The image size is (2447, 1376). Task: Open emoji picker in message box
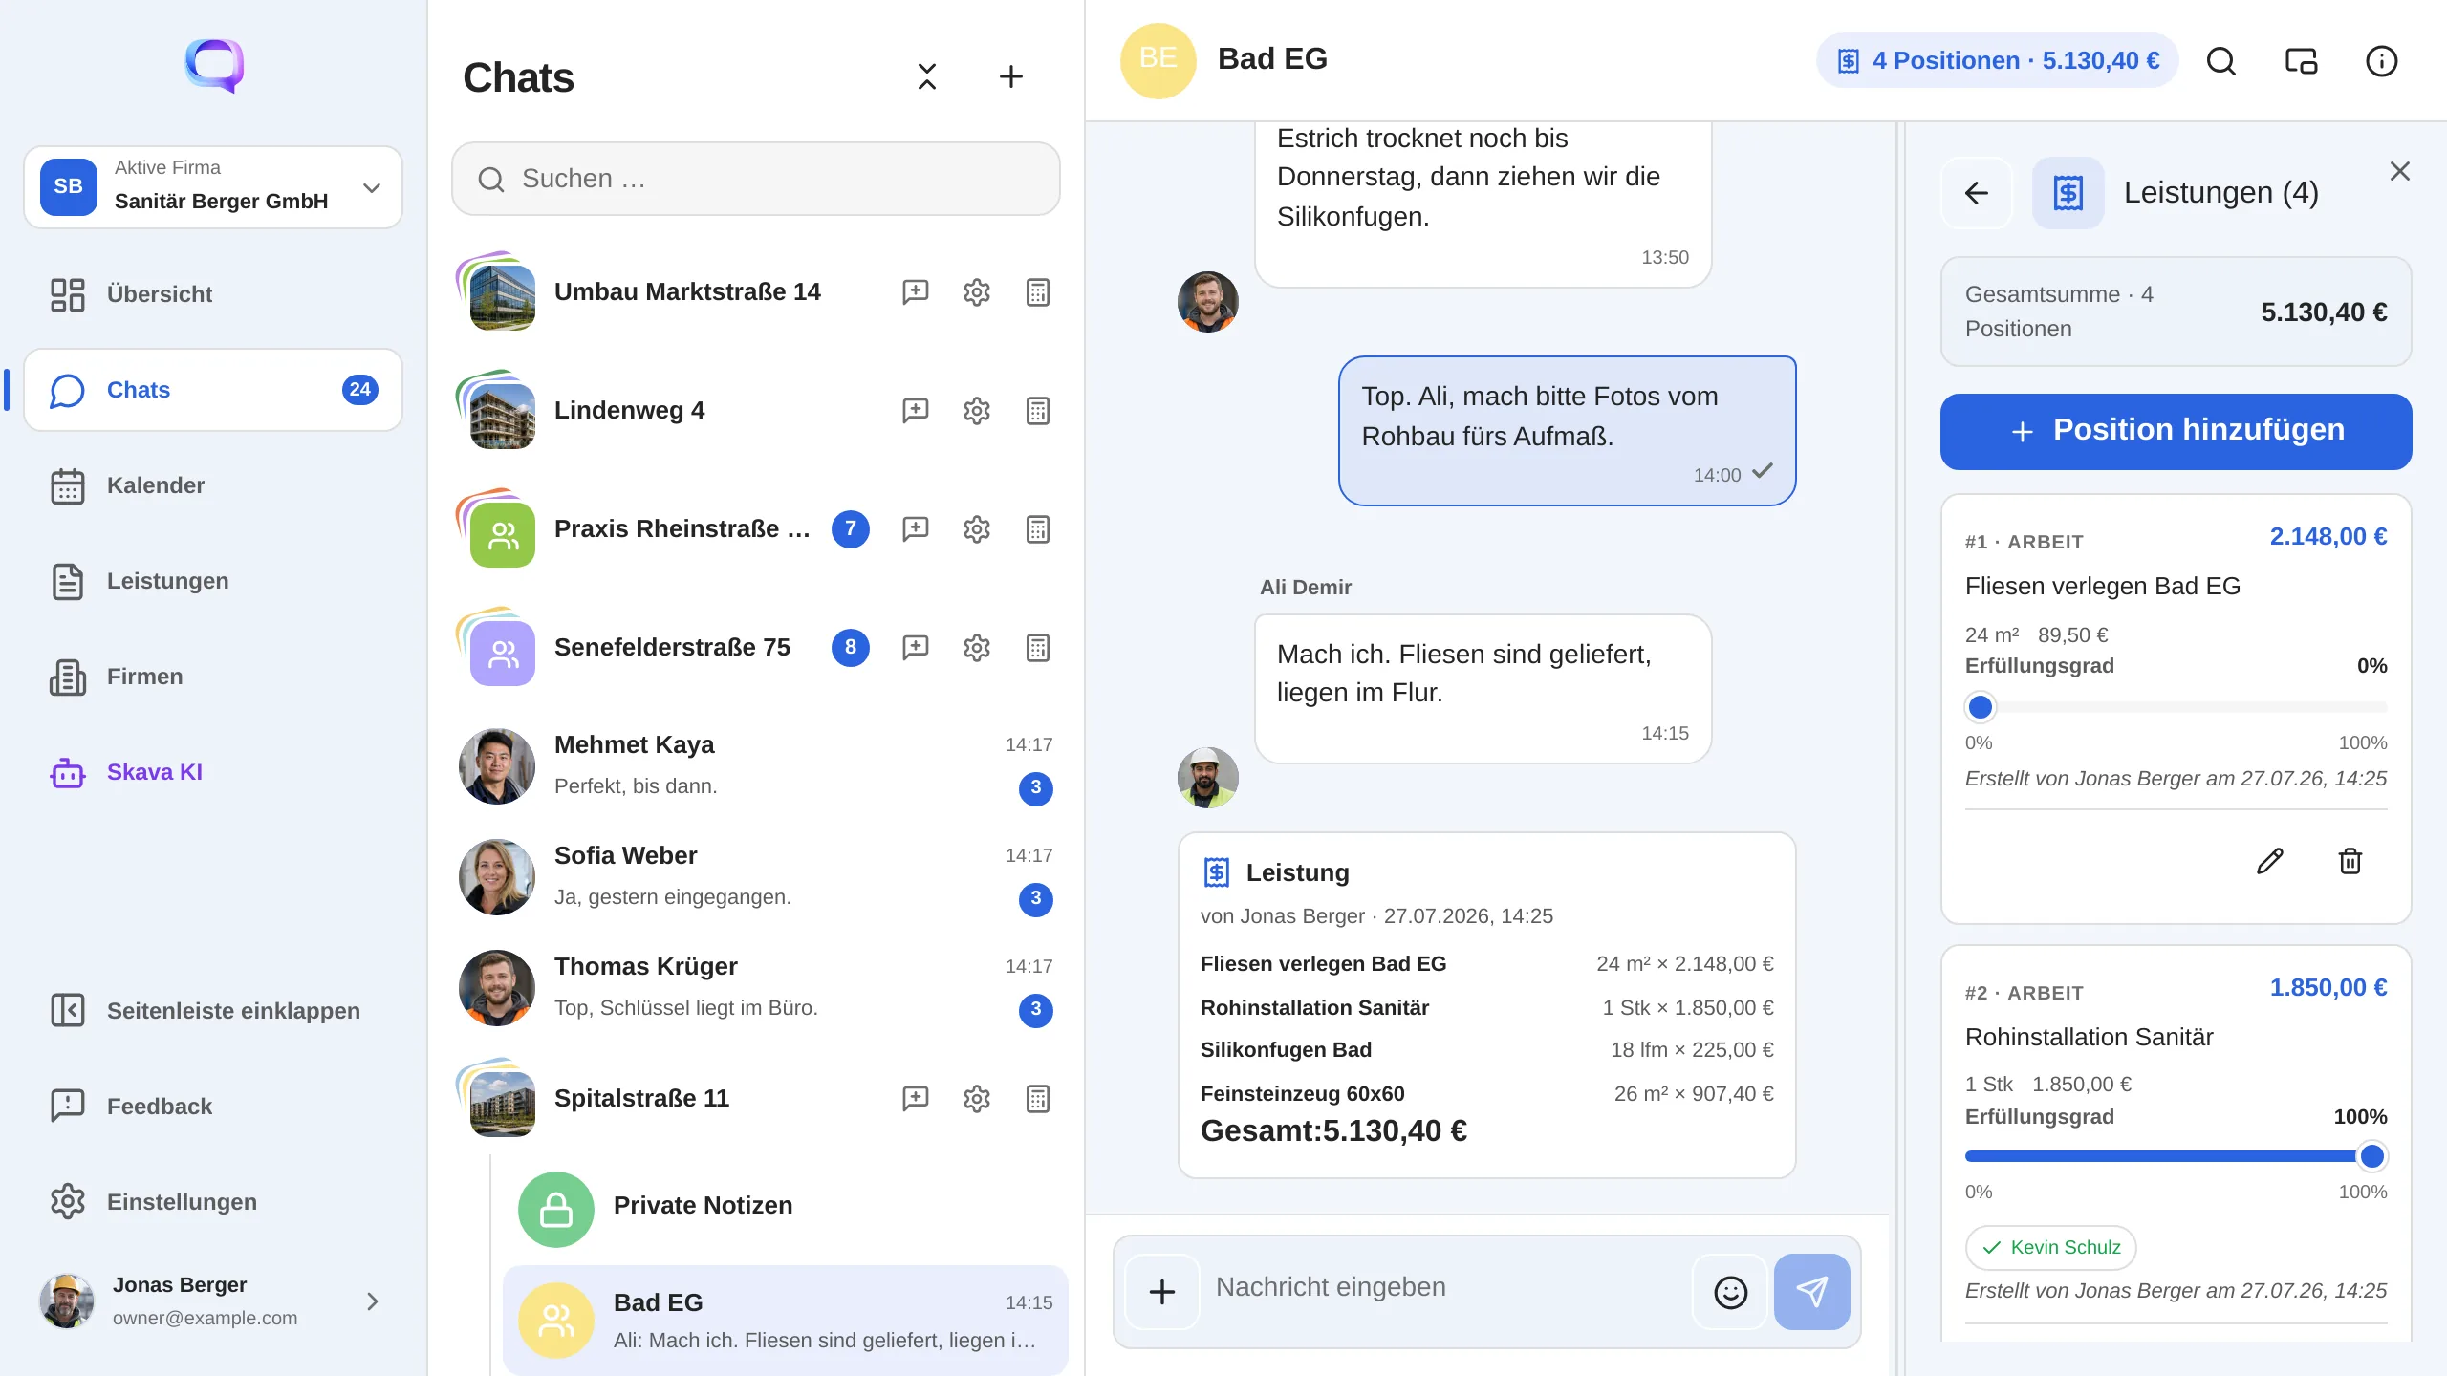coord(1730,1292)
